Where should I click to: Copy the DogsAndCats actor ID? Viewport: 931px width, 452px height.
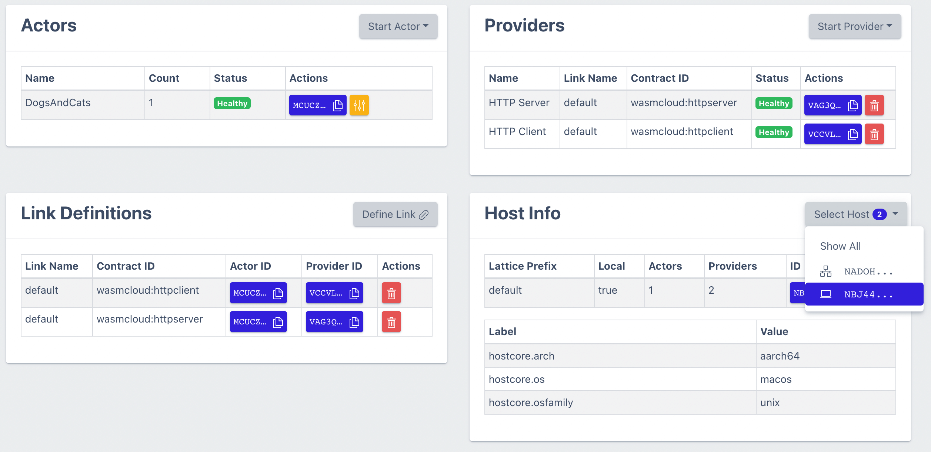click(337, 105)
